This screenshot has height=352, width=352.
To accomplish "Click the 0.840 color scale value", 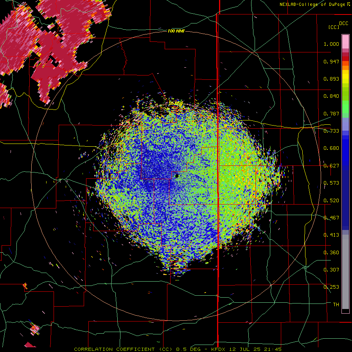I will (x=331, y=96).
